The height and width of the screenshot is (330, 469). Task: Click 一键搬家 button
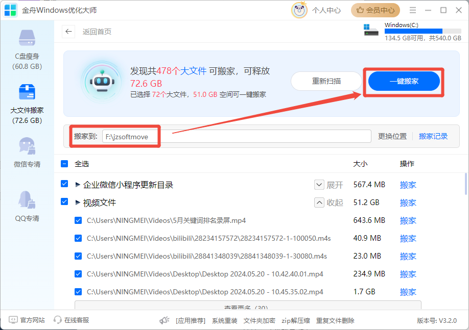click(404, 81)
